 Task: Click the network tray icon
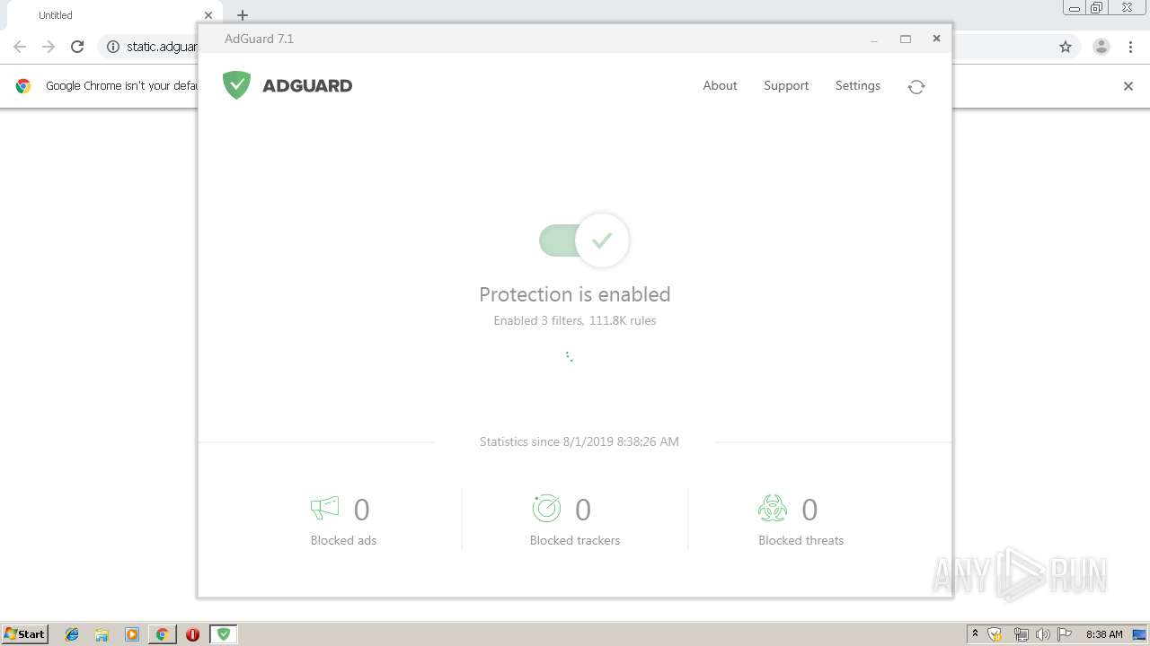pos(1021,634)
